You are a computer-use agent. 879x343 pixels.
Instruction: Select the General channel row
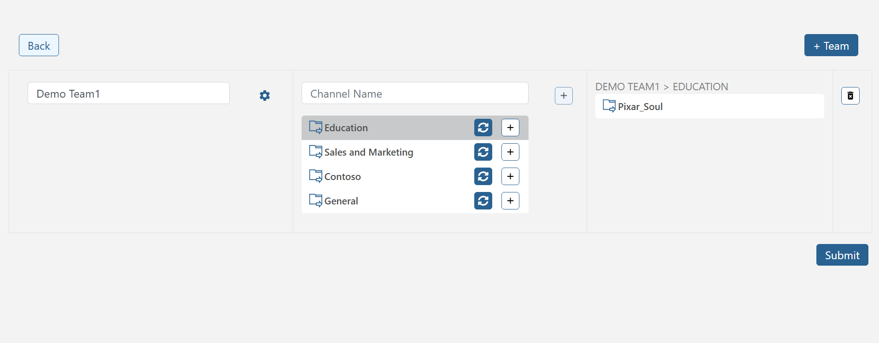pos(415,201)
